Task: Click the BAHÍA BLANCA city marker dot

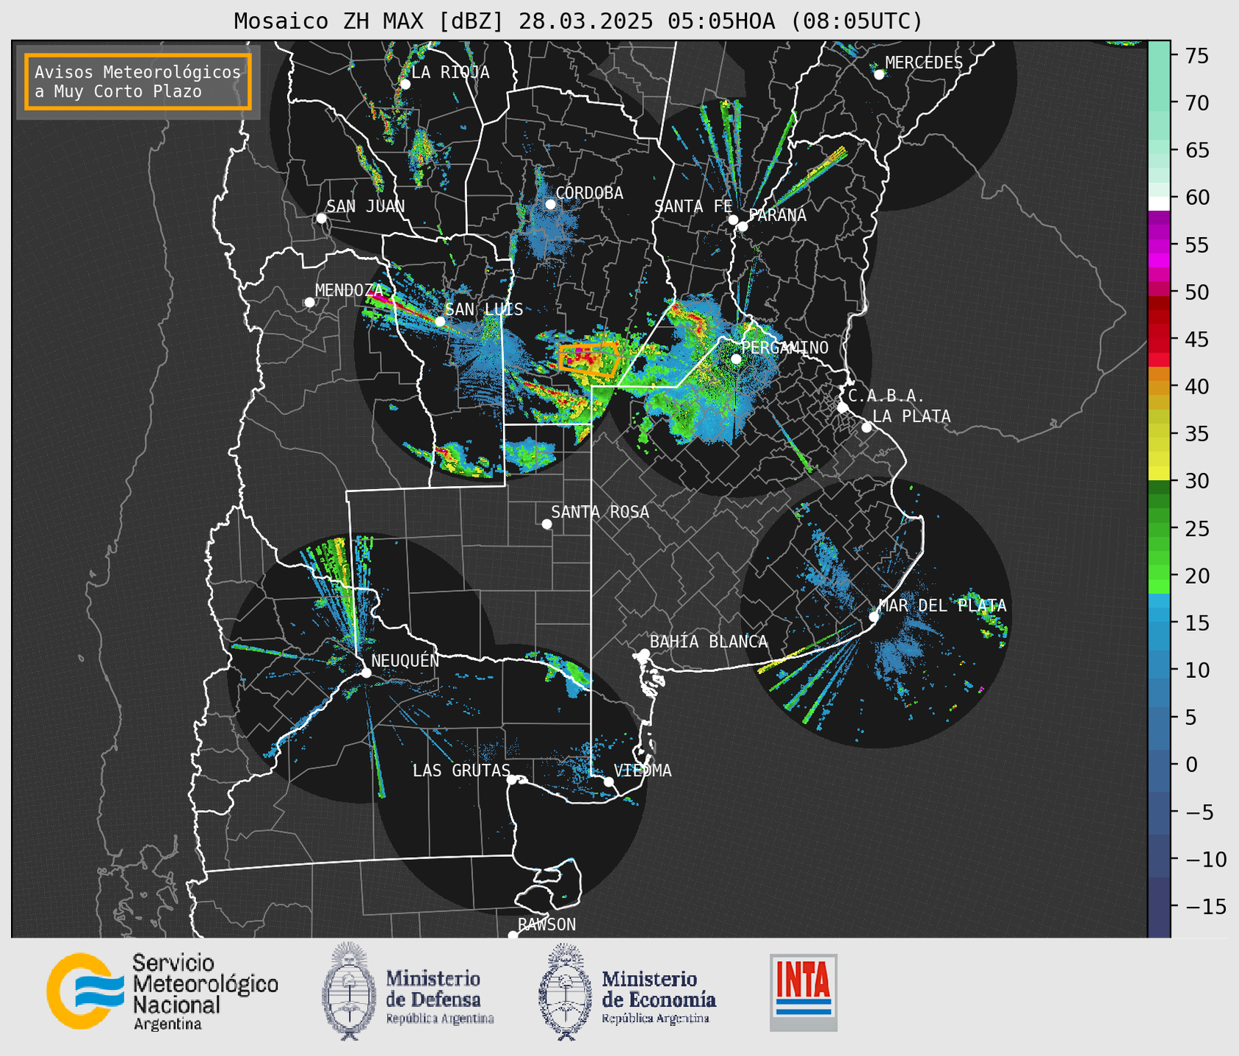Action: point(644,654)
